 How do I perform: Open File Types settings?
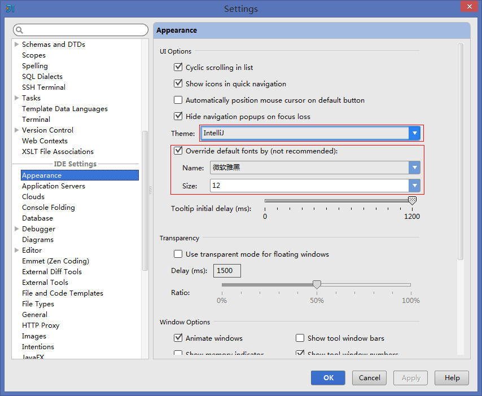[38, 304]
